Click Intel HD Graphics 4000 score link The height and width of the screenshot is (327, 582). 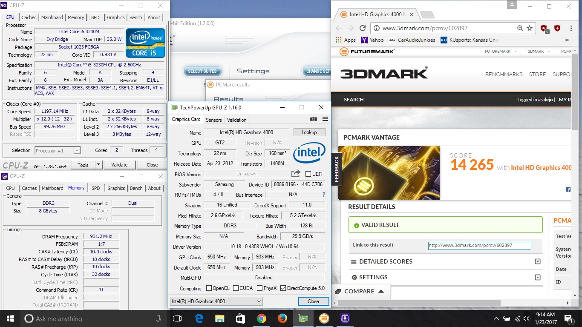click(541, 168)
